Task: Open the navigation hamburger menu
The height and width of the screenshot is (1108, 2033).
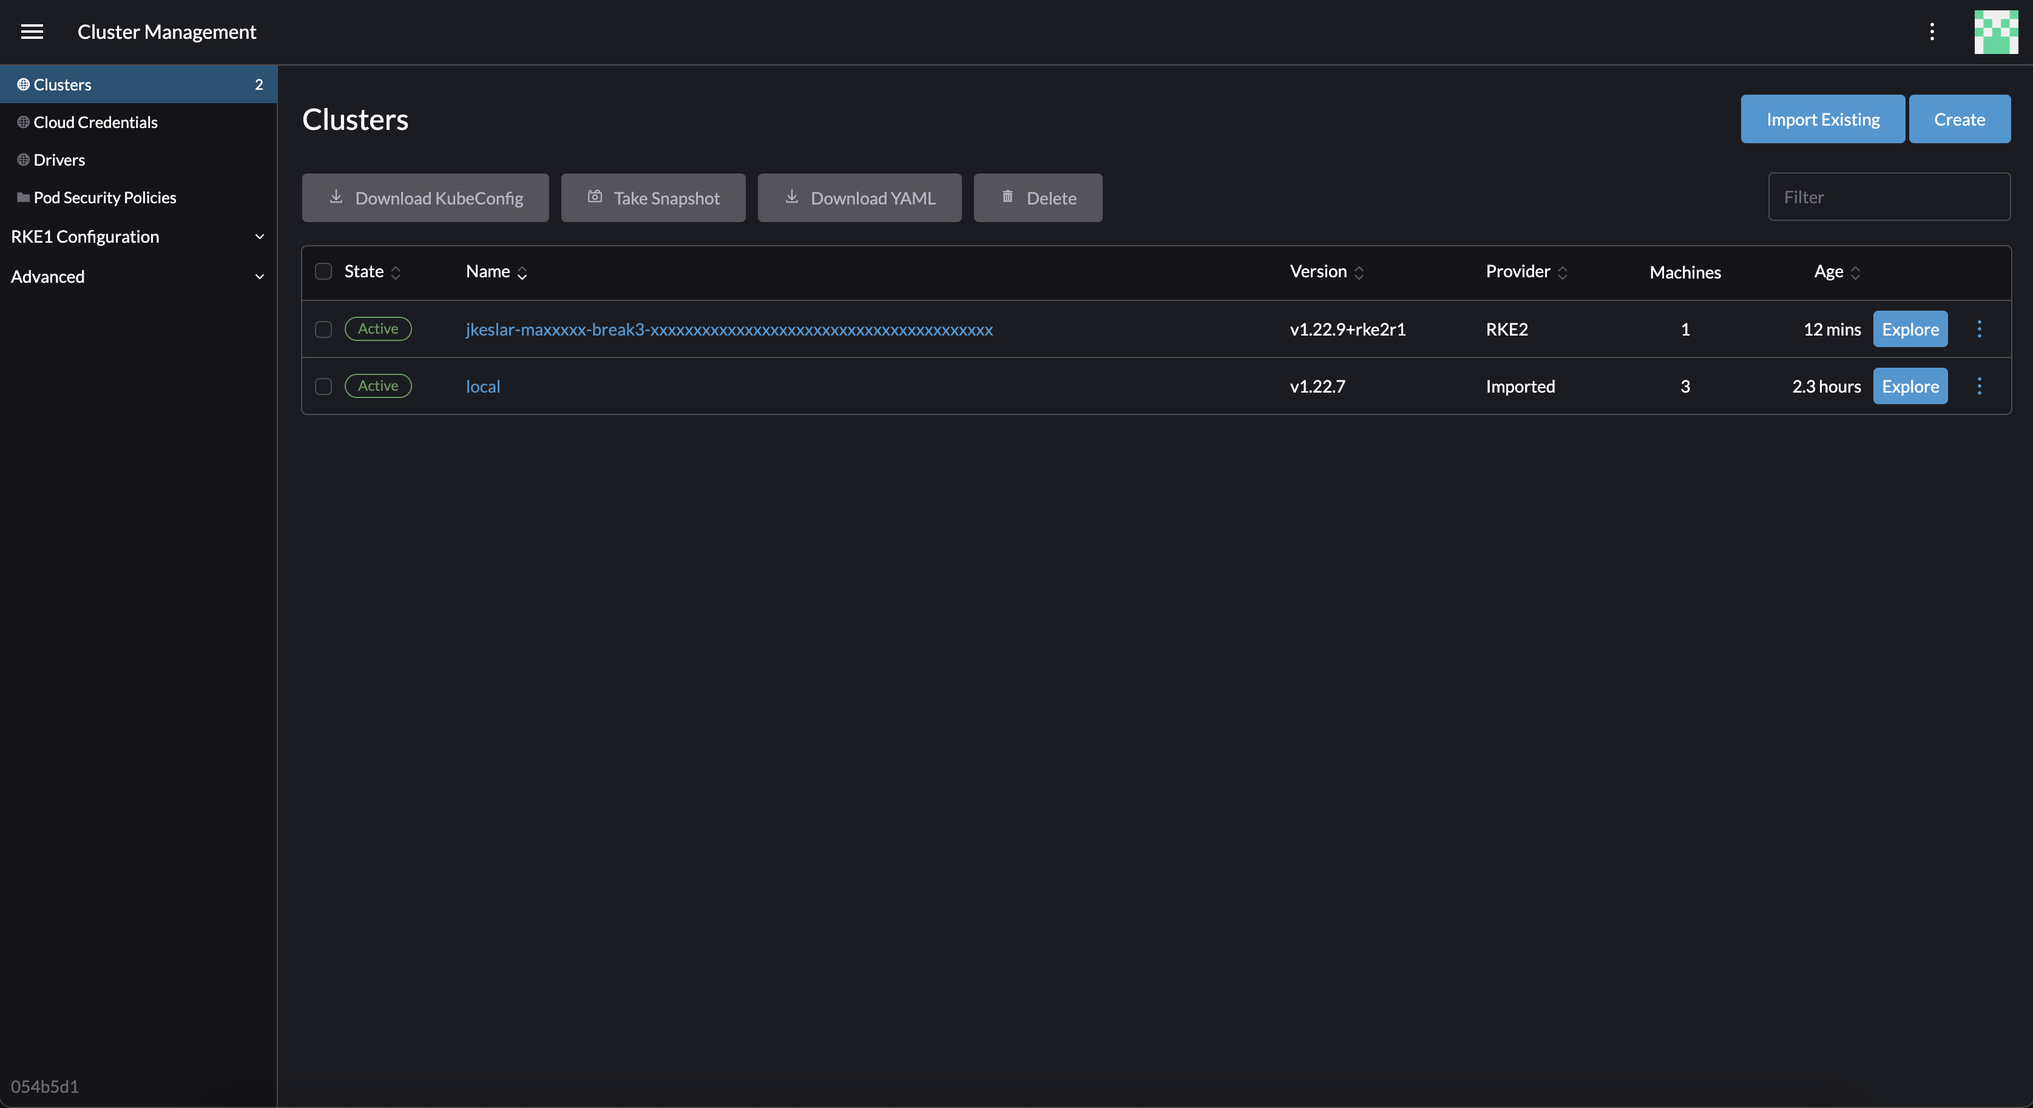Action: point(32,32)
